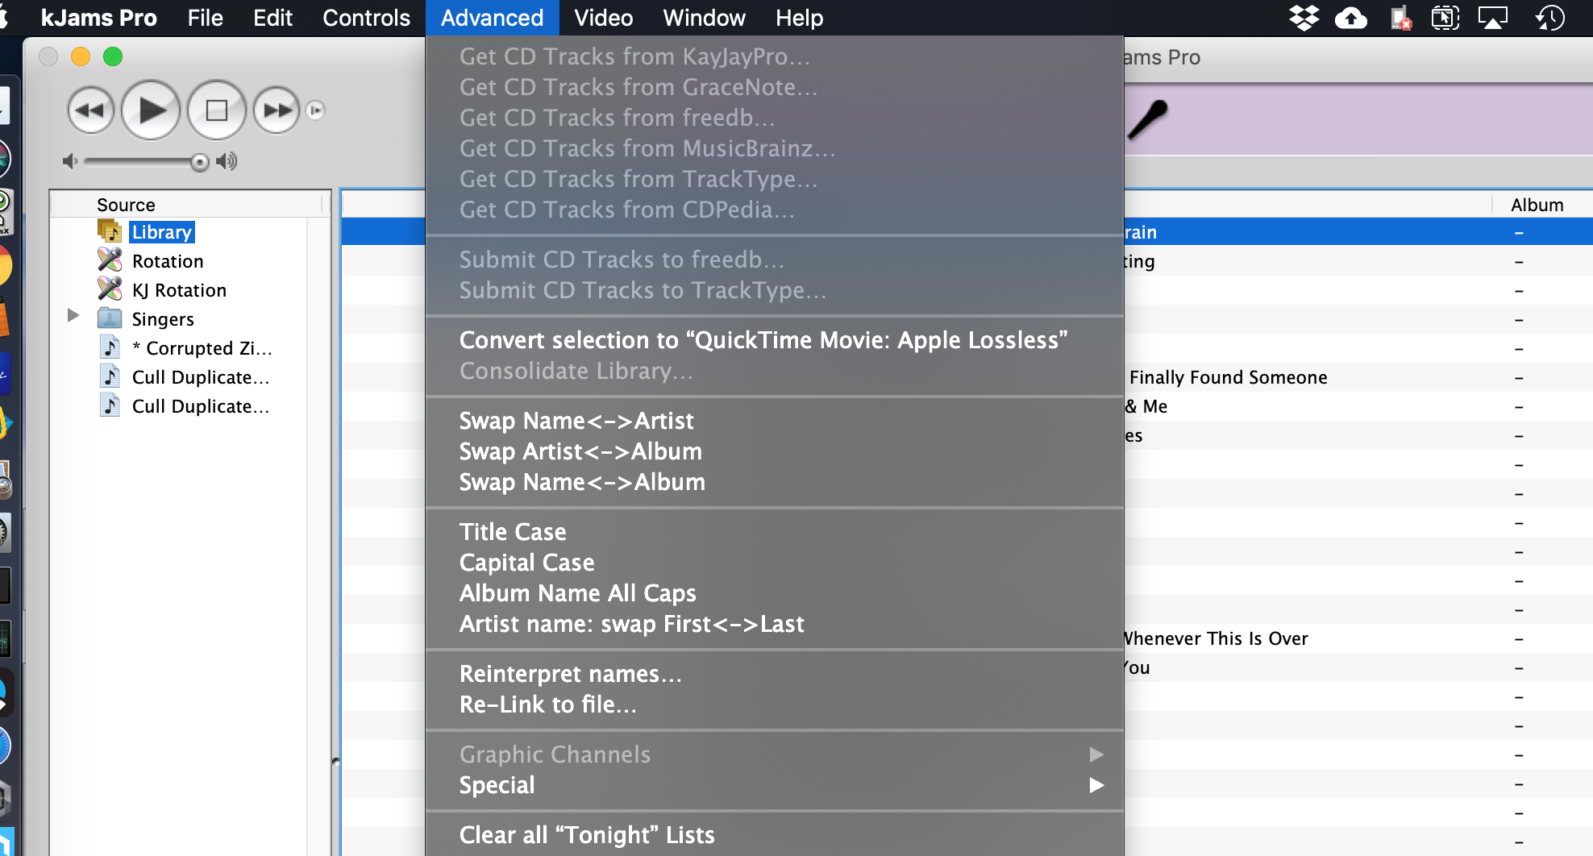Select Title Case from the menu

(x=513, y=532)
